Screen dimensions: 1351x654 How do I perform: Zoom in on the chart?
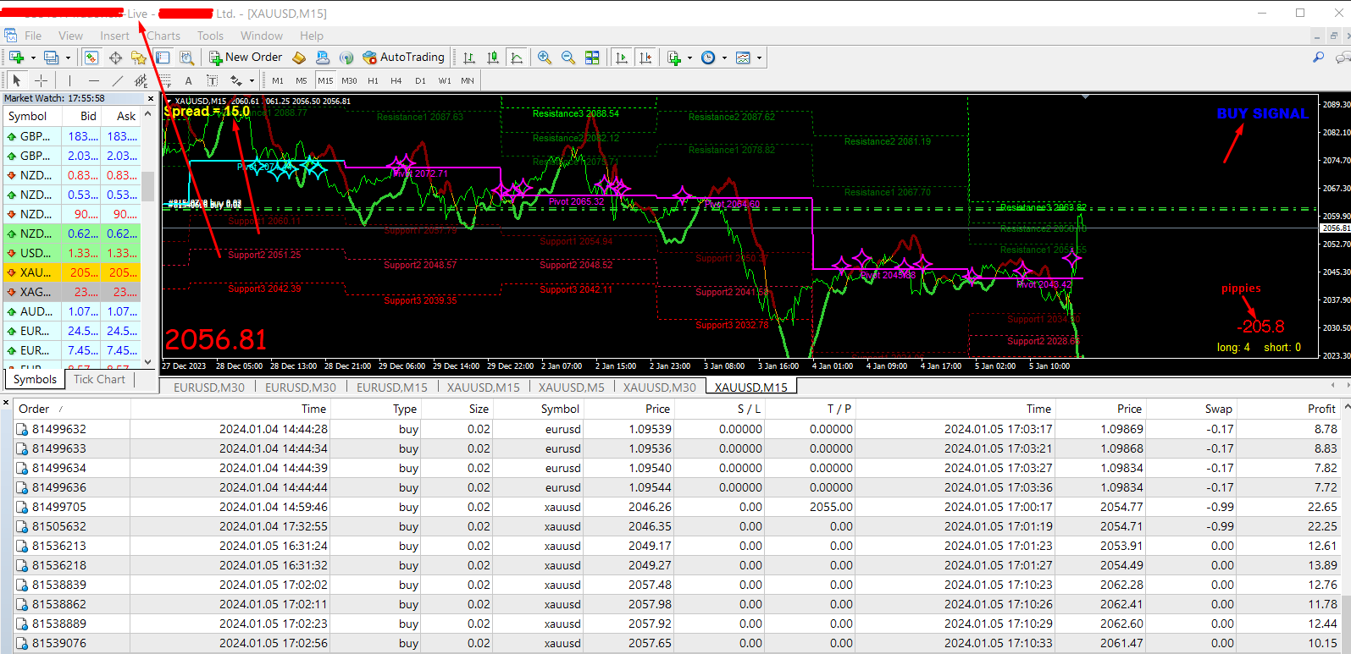coord(544,58)
